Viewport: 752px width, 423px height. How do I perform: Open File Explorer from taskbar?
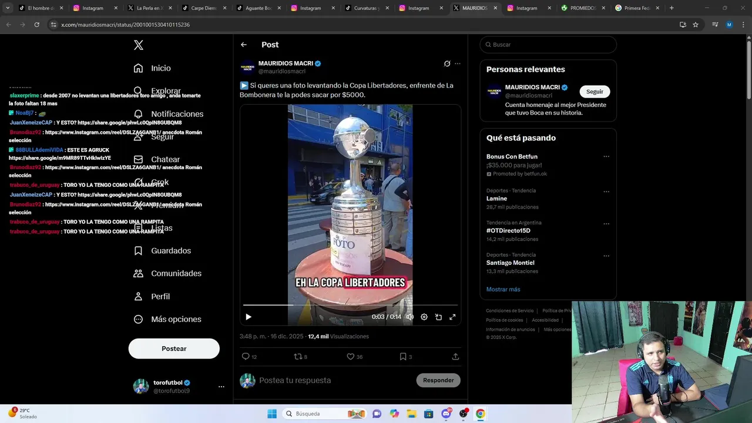(412, 414)
